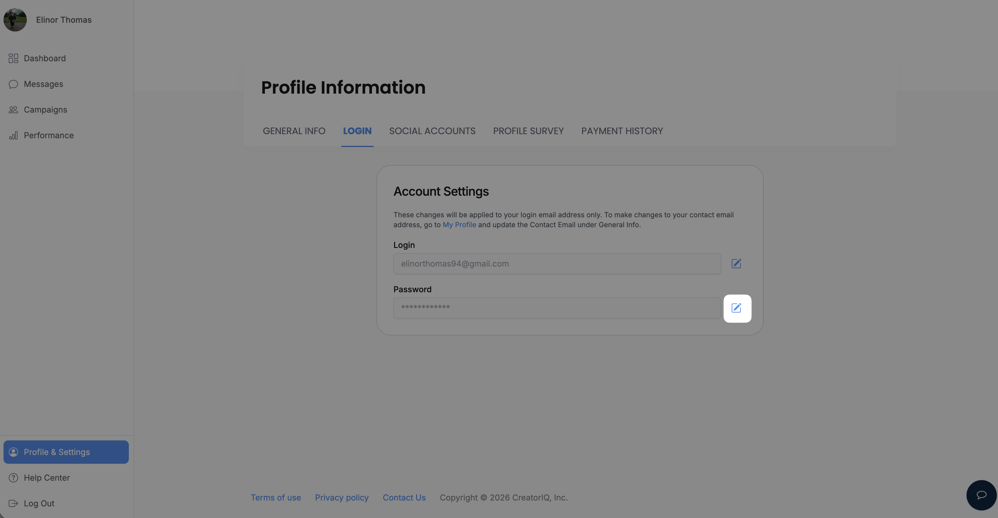The width and height of the screenshot is (998, 518).
Task: Click the Login email input field
Action: [x=557, y=264]
